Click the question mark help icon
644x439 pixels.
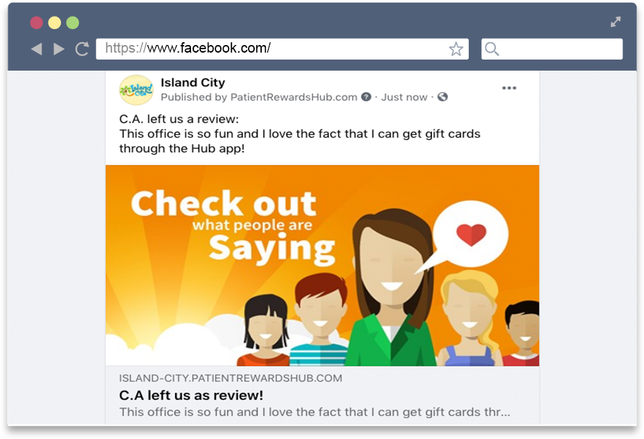click(366, 97)
